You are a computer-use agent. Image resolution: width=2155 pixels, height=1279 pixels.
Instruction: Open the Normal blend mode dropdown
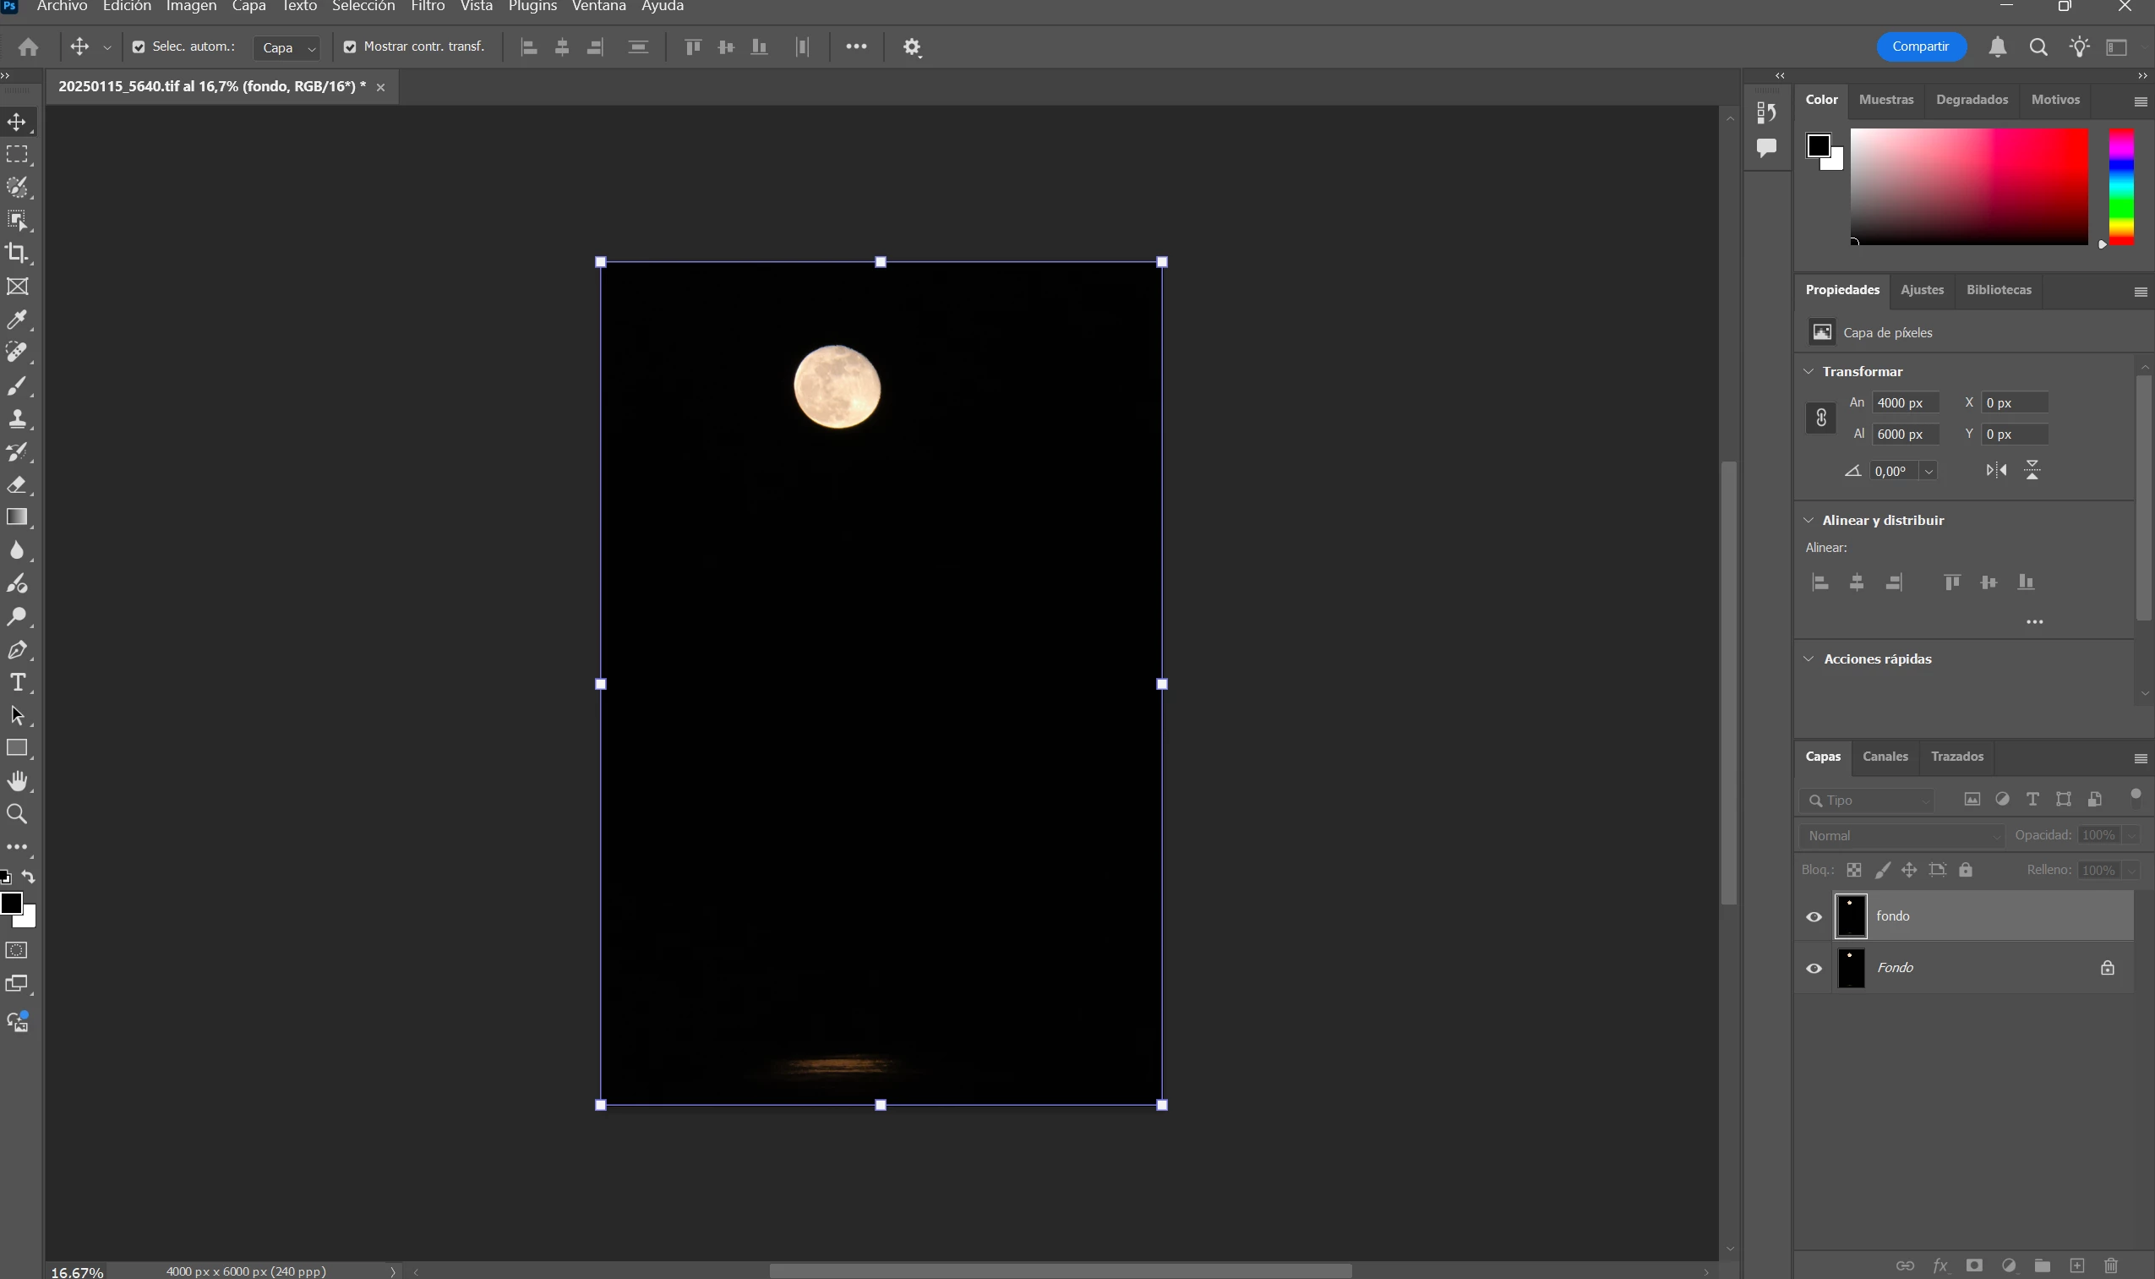point(1901,835)
